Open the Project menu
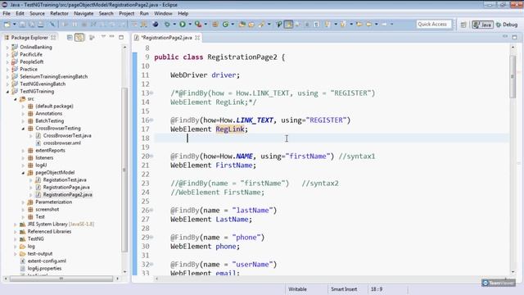Viewport: 524px width, 295px height. coord(127,13)
